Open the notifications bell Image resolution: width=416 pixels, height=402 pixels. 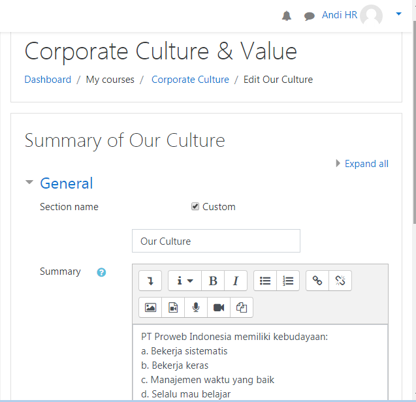click(287, 16)
